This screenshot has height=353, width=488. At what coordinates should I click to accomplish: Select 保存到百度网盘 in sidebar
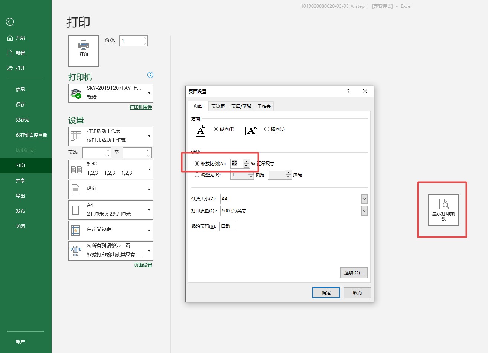point(26,135)
